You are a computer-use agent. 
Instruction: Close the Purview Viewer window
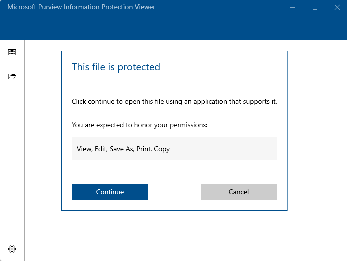pos(337,7)
